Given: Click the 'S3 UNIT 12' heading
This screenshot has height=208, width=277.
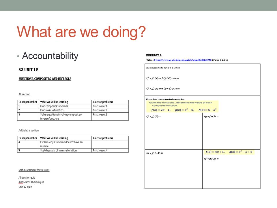Looking at the screenshot, I should pyautogui.click(x=29, y=70).
